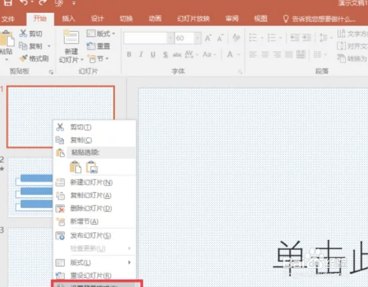This screenshot has width=368, height=287.
Task: Click the Save icon in quick access toolbar
Action: 8,2
